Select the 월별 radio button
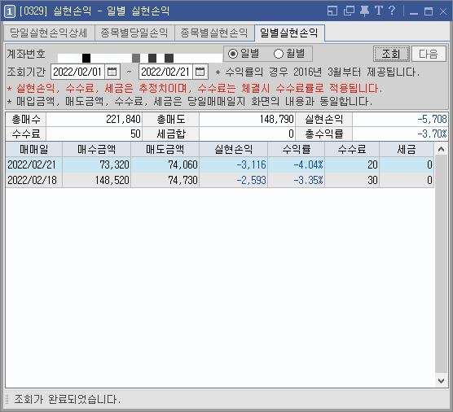This screenshot has height=412, width=453. tap(289, 54)
